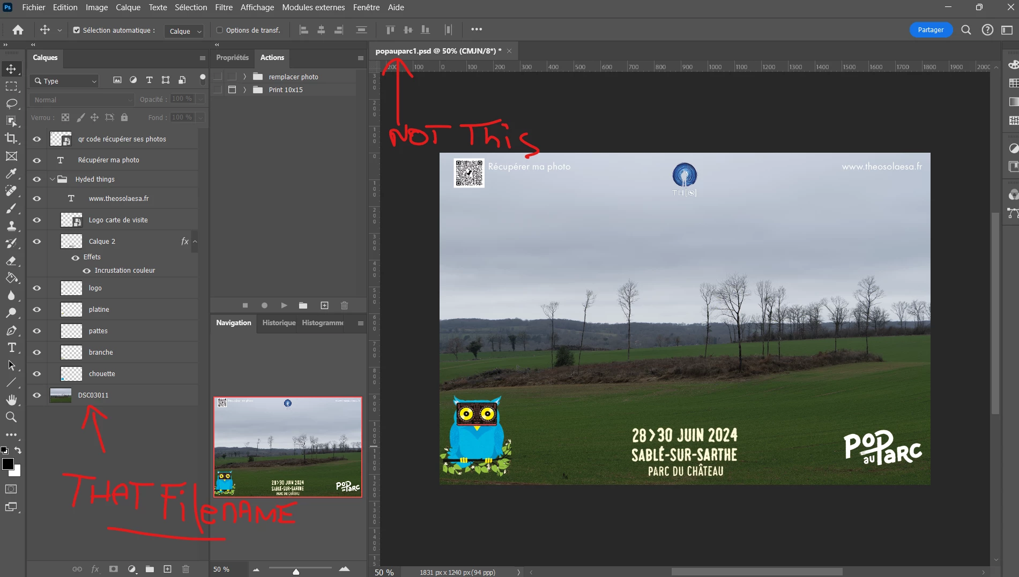1019x577 pixels.
Task: Toggle Incrustation couleur effect visibility
Action: [86, 271]
